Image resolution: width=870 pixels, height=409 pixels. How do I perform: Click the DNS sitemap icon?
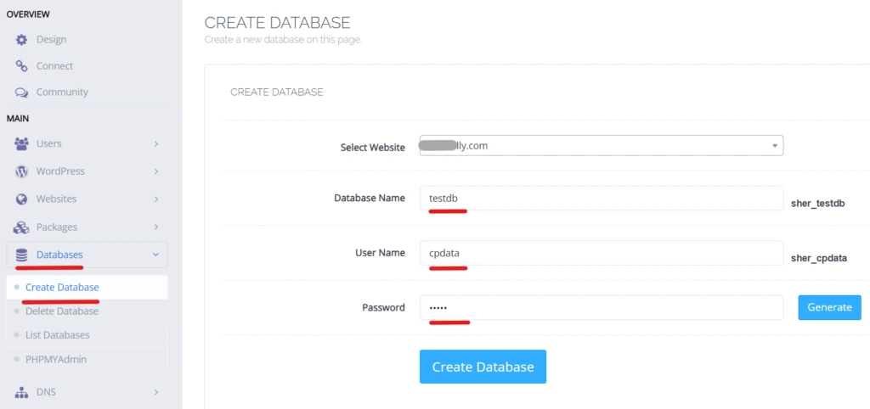click(21, 392)
